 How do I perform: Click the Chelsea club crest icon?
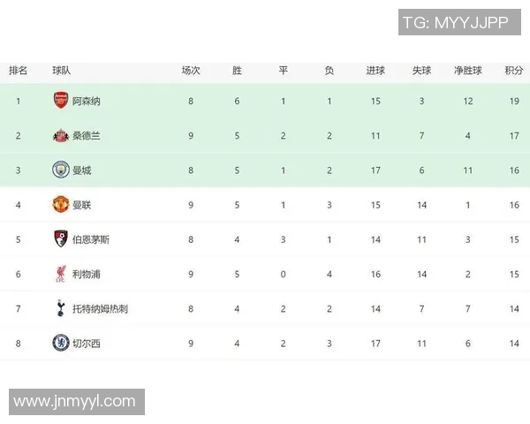tap(60, 343)
